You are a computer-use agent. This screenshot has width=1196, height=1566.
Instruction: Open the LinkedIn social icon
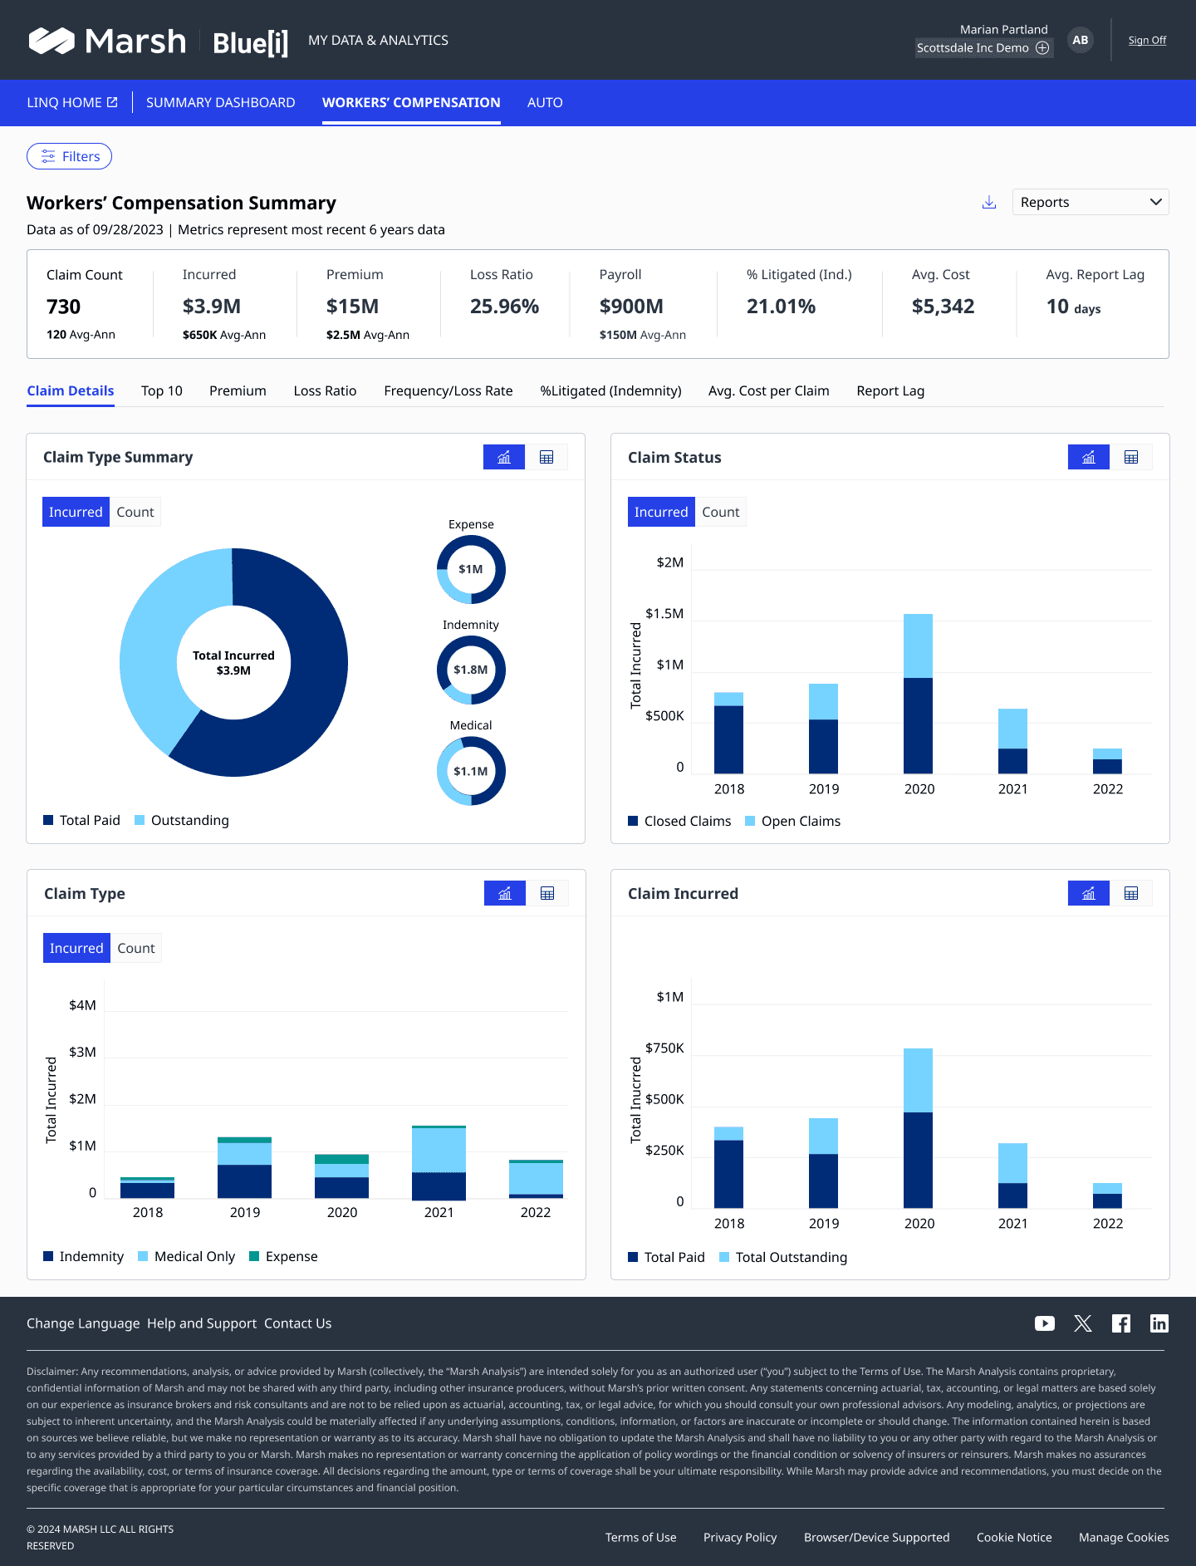point(1159,1323)
